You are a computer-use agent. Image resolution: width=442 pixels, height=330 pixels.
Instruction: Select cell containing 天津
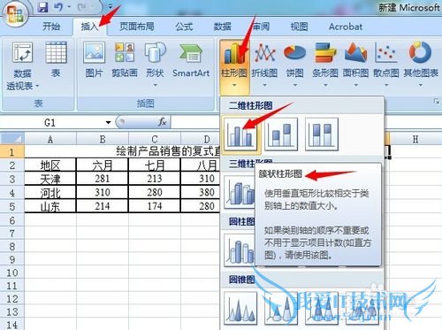coord(50,179)
